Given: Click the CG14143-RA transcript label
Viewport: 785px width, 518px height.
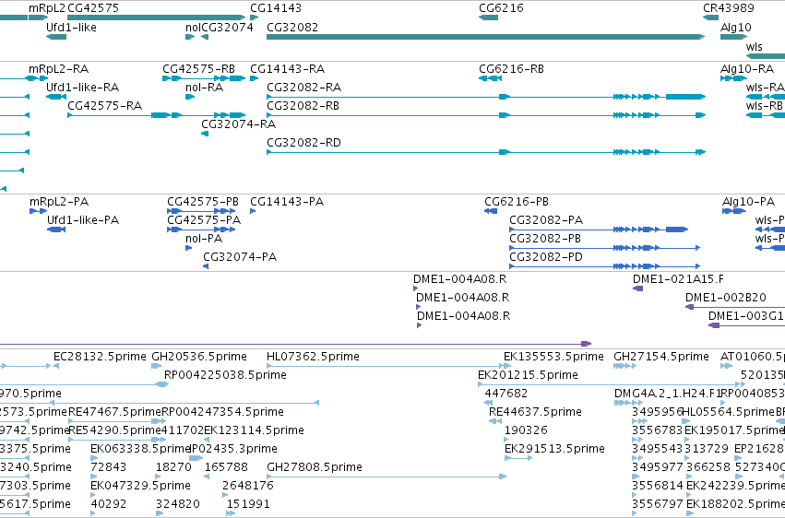Looking at the screenshot, I should click(x=288, y=69).
